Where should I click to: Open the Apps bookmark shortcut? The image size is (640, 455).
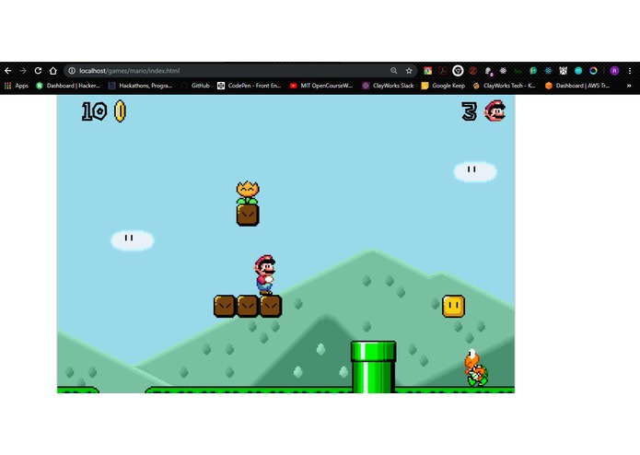pyautogui.click(x=17, y=86)
